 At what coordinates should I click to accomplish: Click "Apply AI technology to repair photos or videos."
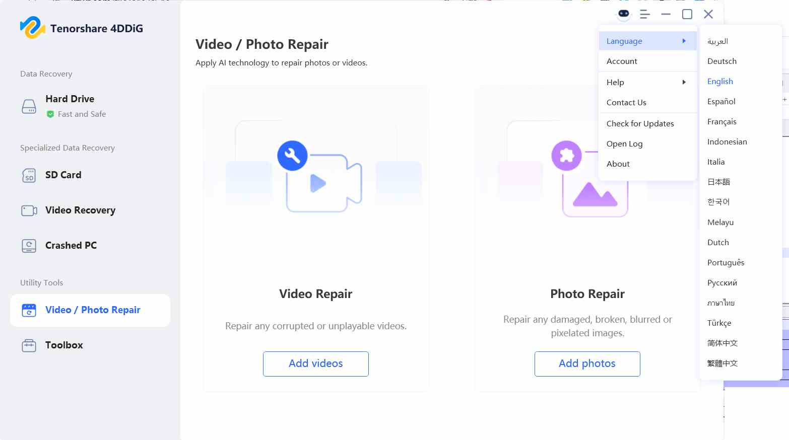pos(282,63)
